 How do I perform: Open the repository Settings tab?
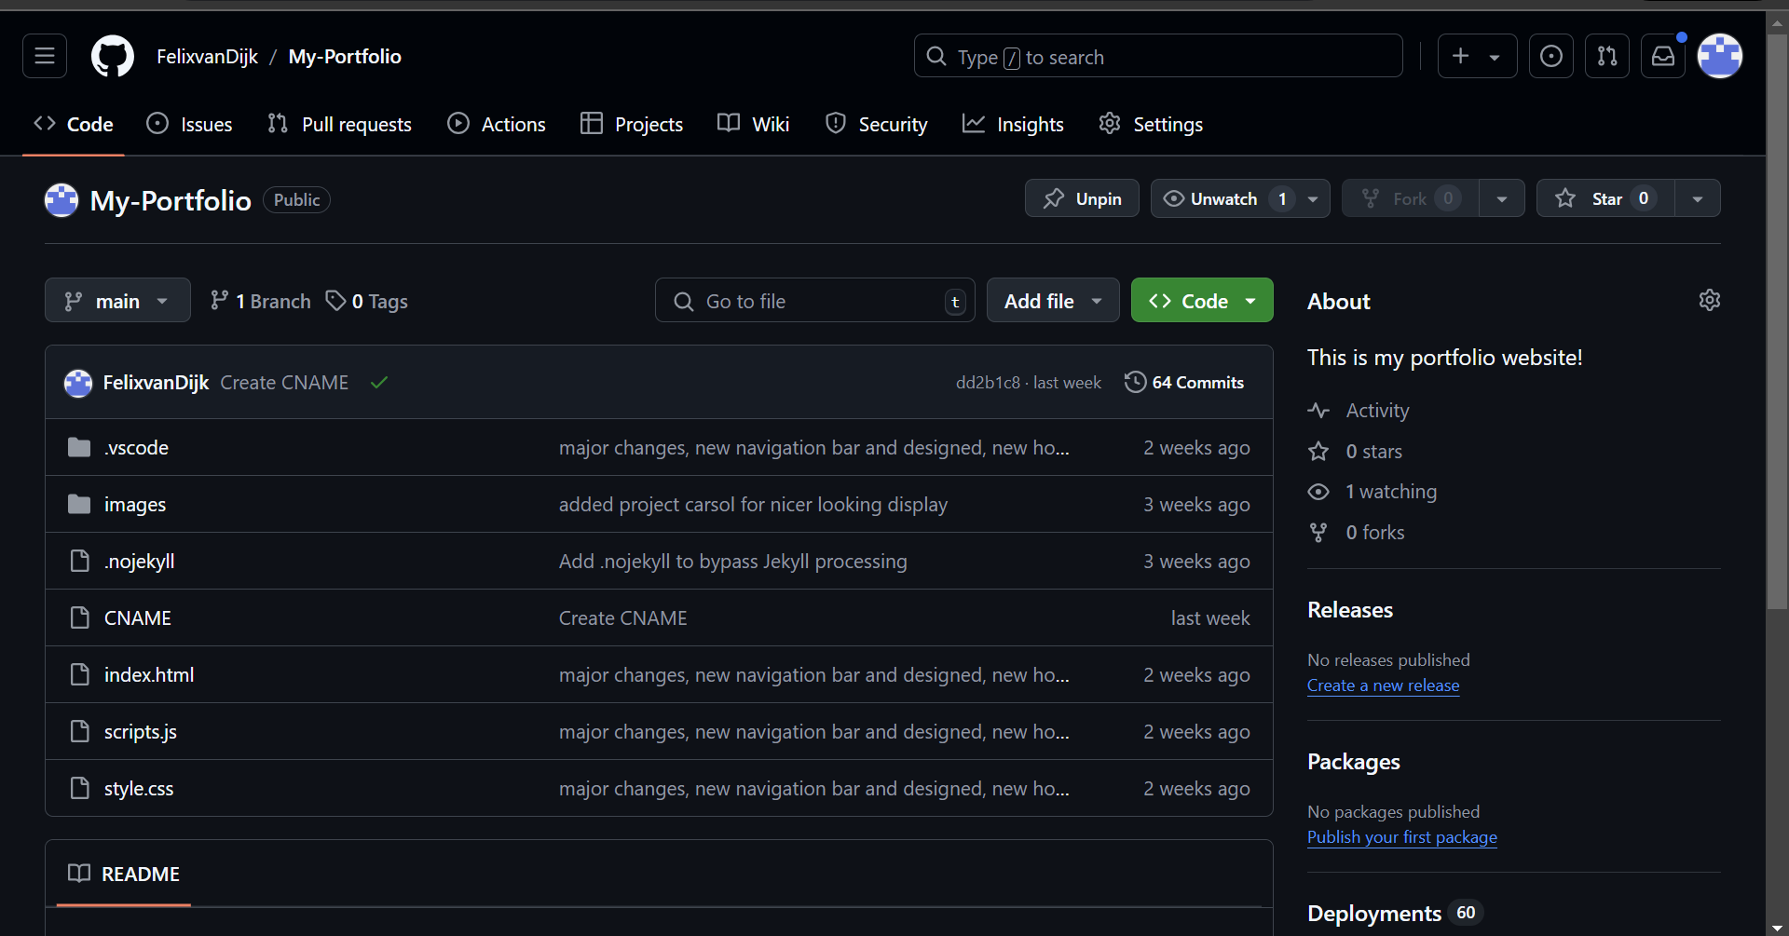pos(1151,124)
